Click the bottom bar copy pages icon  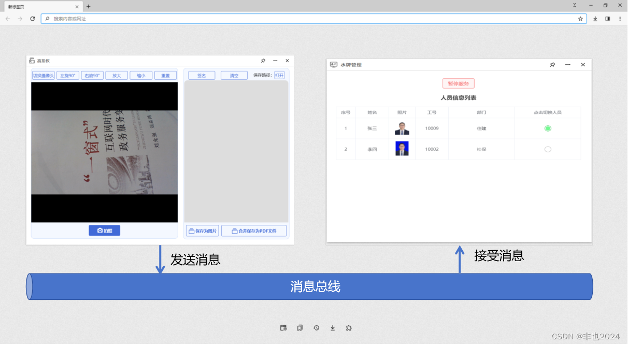(300, 328)
